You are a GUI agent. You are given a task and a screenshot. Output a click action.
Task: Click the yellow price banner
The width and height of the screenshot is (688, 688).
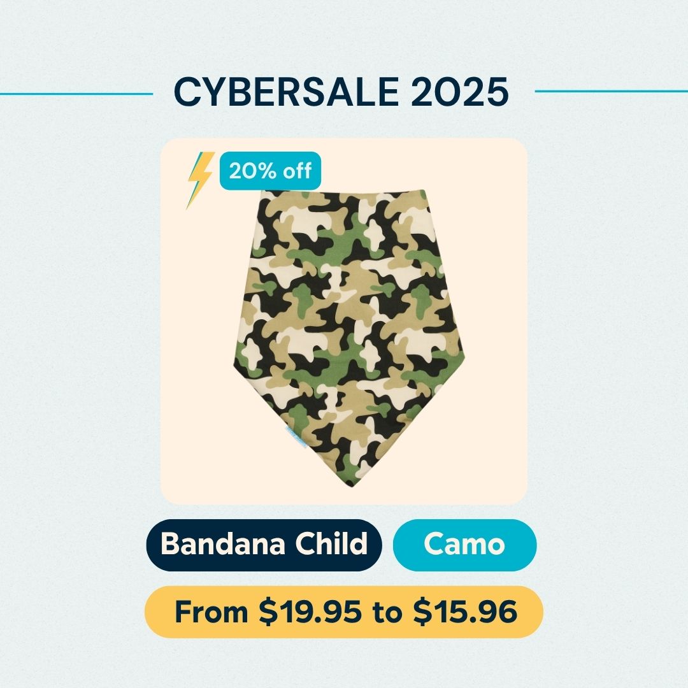coord(344,612)
